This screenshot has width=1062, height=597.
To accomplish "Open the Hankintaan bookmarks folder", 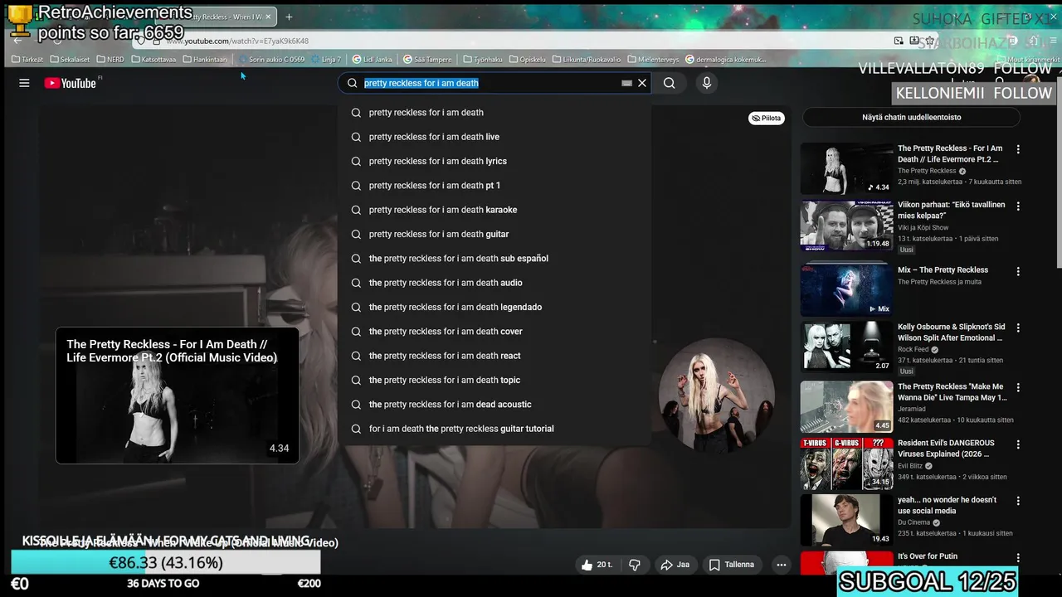I will (x=205, y=60).
